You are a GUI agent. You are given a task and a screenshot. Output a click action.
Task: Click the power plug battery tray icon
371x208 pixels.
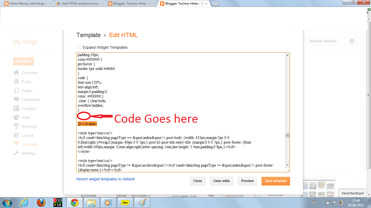328,203
